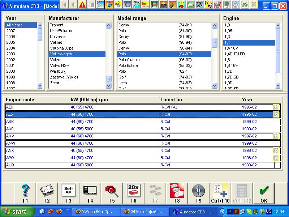Open the note icon on the APQ row
This screenshot has height=217, width=289.
click(276, 158)
